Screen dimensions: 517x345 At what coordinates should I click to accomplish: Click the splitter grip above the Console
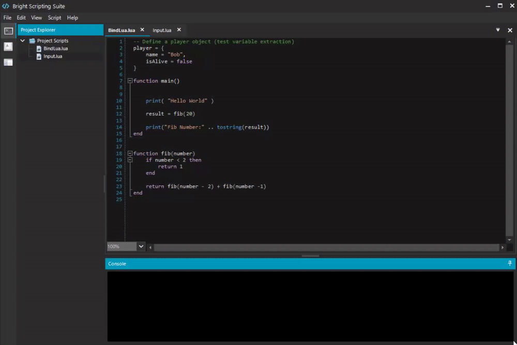point(310,256)
